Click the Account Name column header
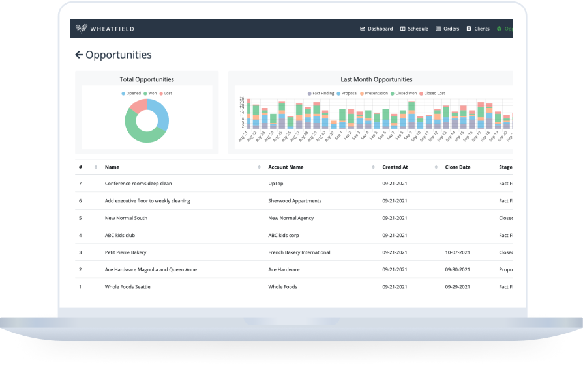583x367 pixels. tap(286, 167)
